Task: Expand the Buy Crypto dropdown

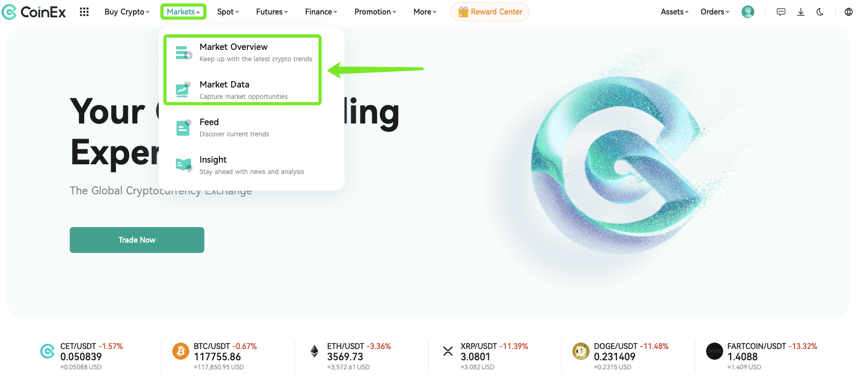Action: coord(127,12)
